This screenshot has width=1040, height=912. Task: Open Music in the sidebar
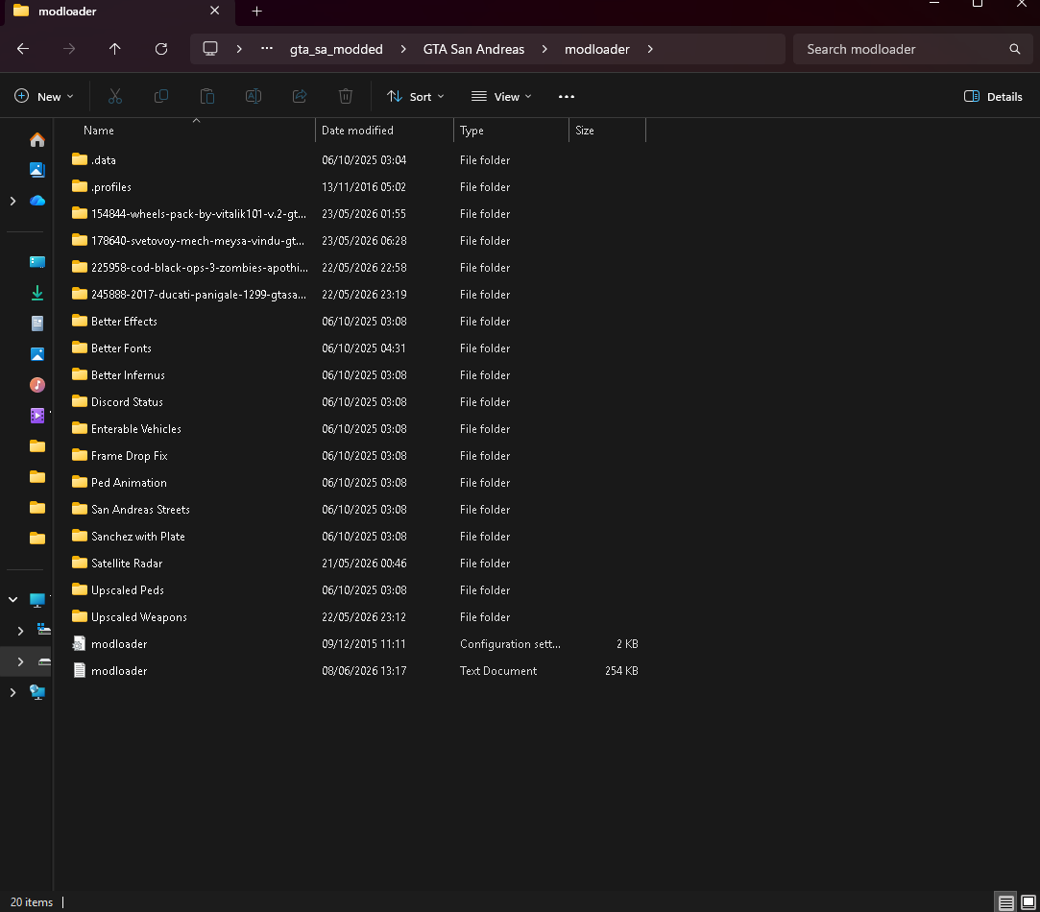[37, 385]
